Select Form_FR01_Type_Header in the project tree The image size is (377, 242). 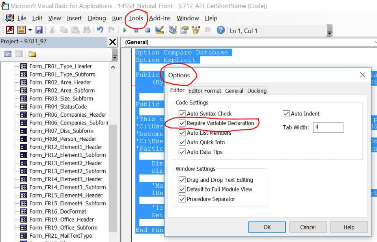click(x=60, y=66)
